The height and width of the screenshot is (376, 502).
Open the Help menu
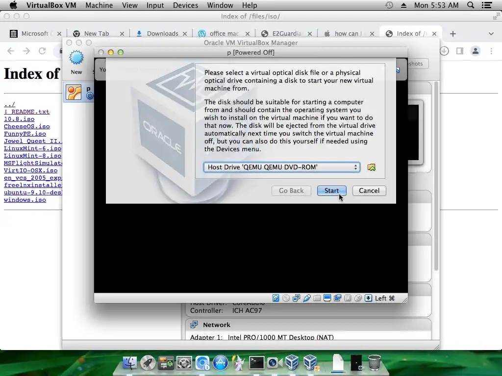[x=250, y=5]
